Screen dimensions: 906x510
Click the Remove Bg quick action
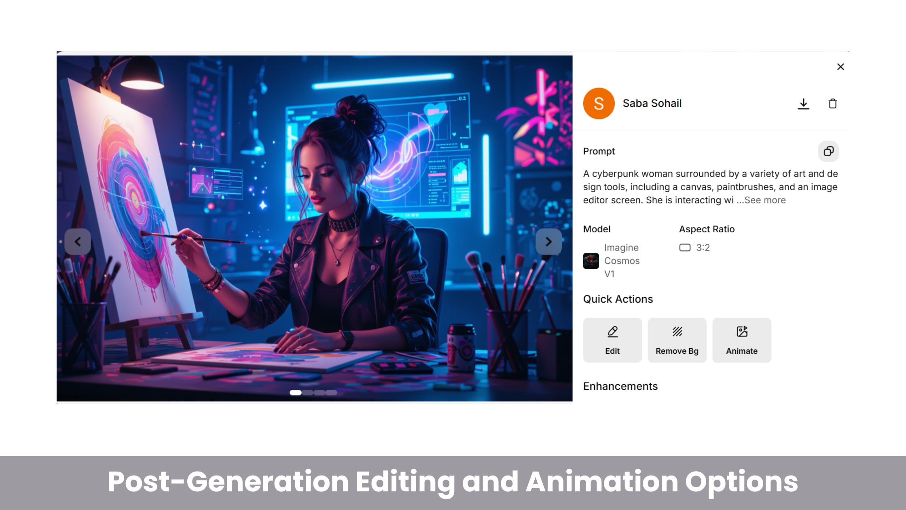[x=677, y=340]
